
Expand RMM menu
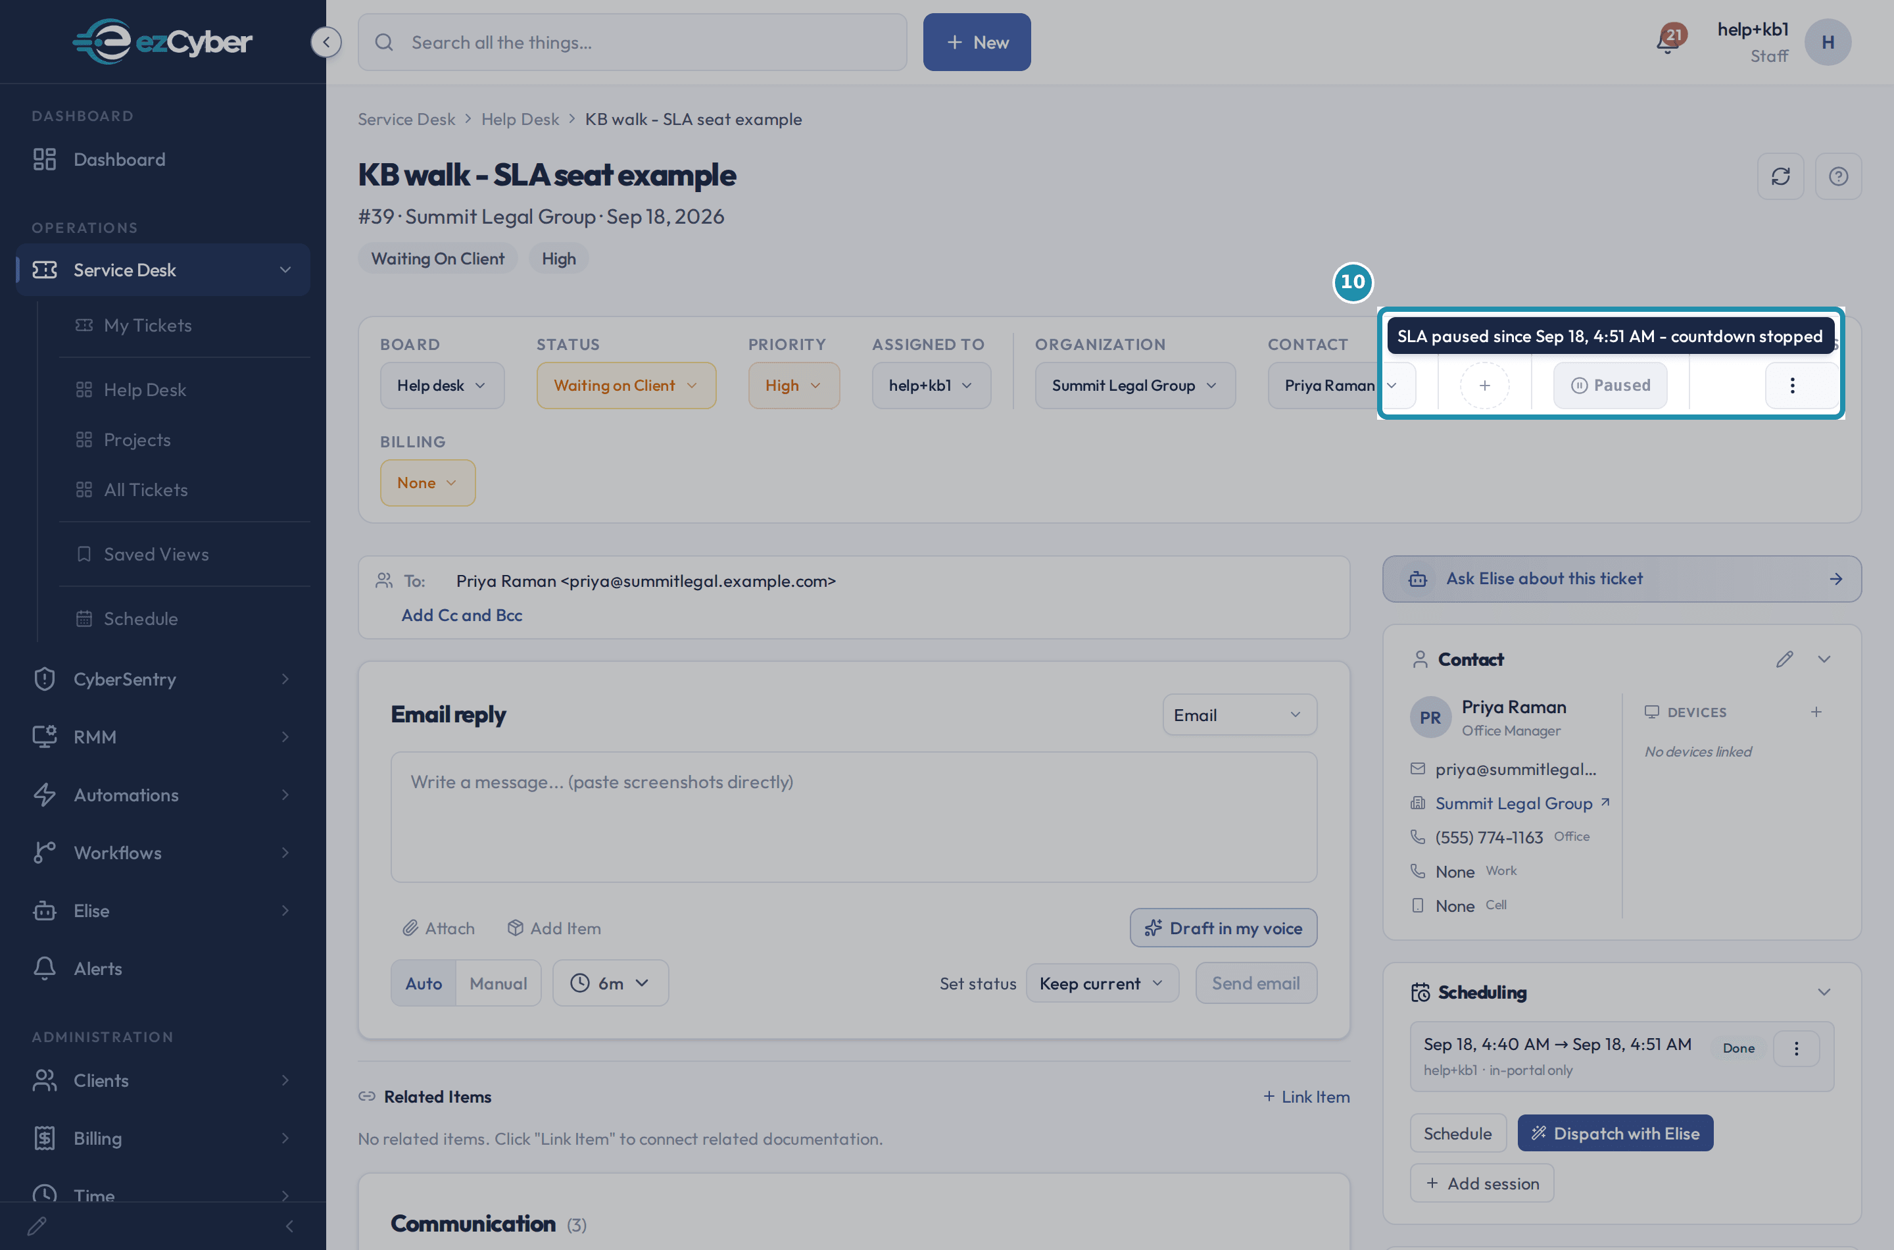(x=162, y=737)
